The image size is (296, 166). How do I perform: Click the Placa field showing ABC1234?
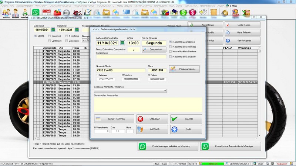click(157, 70)
